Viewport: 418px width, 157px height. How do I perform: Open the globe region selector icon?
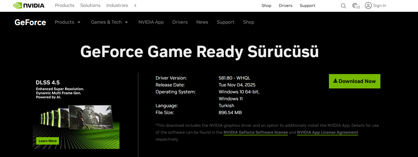pyautogui.click(x=356, y=6)
